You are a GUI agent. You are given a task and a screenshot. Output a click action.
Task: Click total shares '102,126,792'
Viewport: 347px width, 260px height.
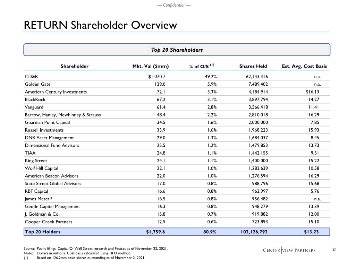point(254,232)
